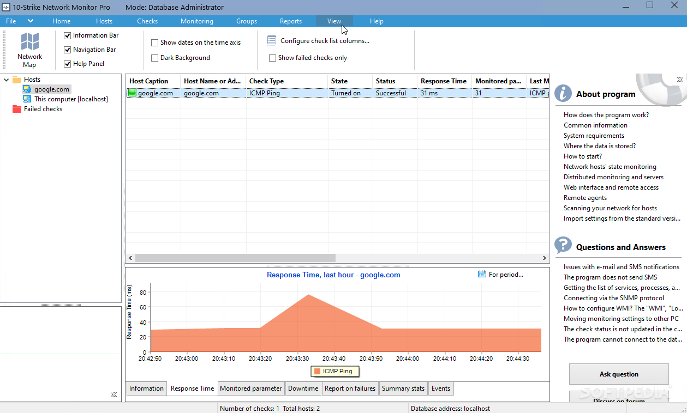Sort by Host Caption column header

[153, 81]
